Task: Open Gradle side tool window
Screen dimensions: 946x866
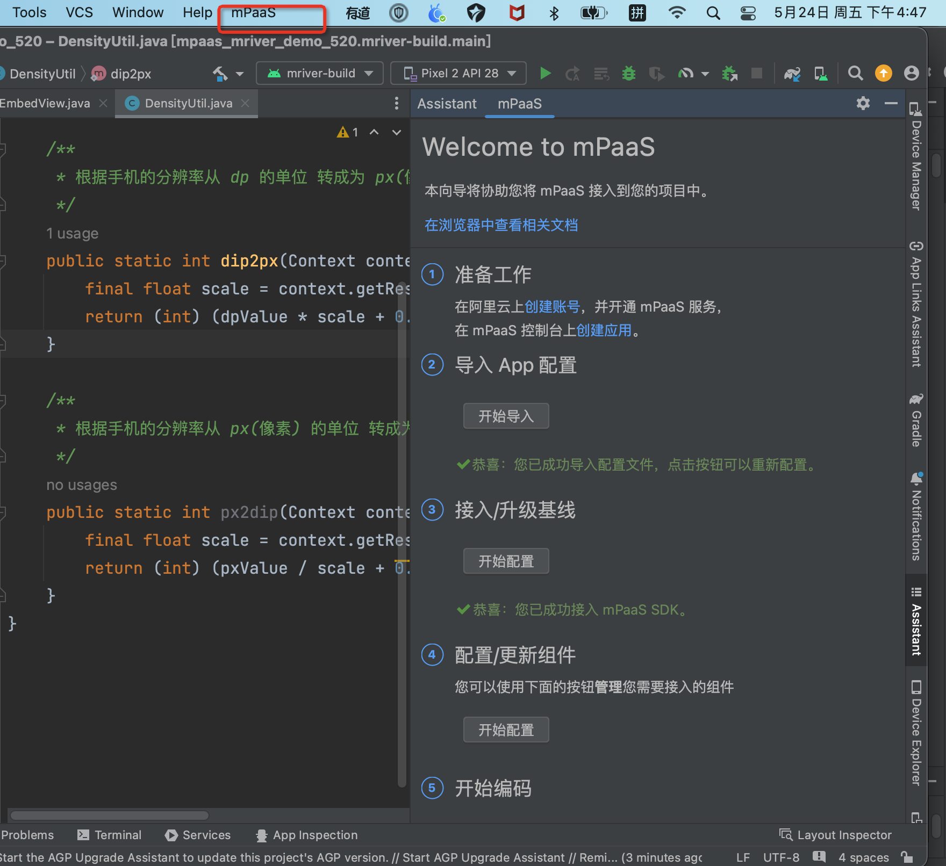Action: tap(916, 421)
